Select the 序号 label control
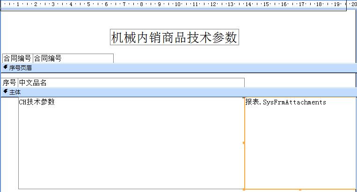This screenshot has height=192, width=357. [10, 82]
